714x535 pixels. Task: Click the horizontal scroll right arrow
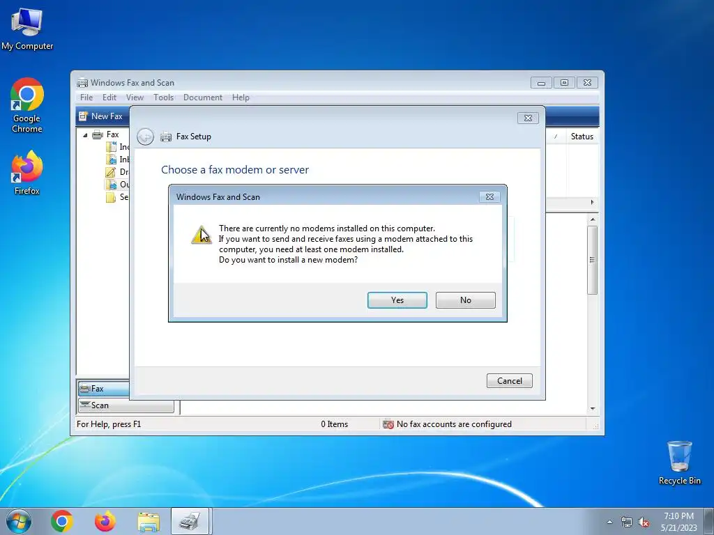(x=592, y=202)
